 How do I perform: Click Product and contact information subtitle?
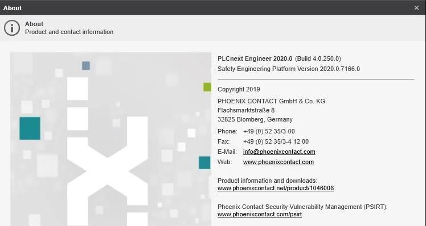69,32
